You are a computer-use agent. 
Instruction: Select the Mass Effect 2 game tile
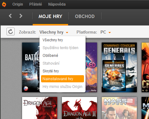[119, 108]
